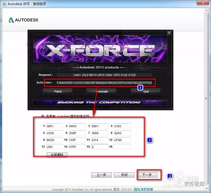Click activation field 5 containing V239

coord(54,133)
